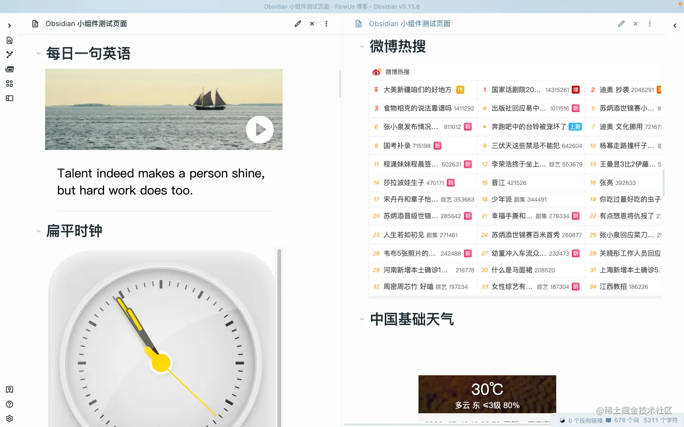Open right pane more options menu
The image size is (684, 427).
pyautogui.click(x=650, y=24)
